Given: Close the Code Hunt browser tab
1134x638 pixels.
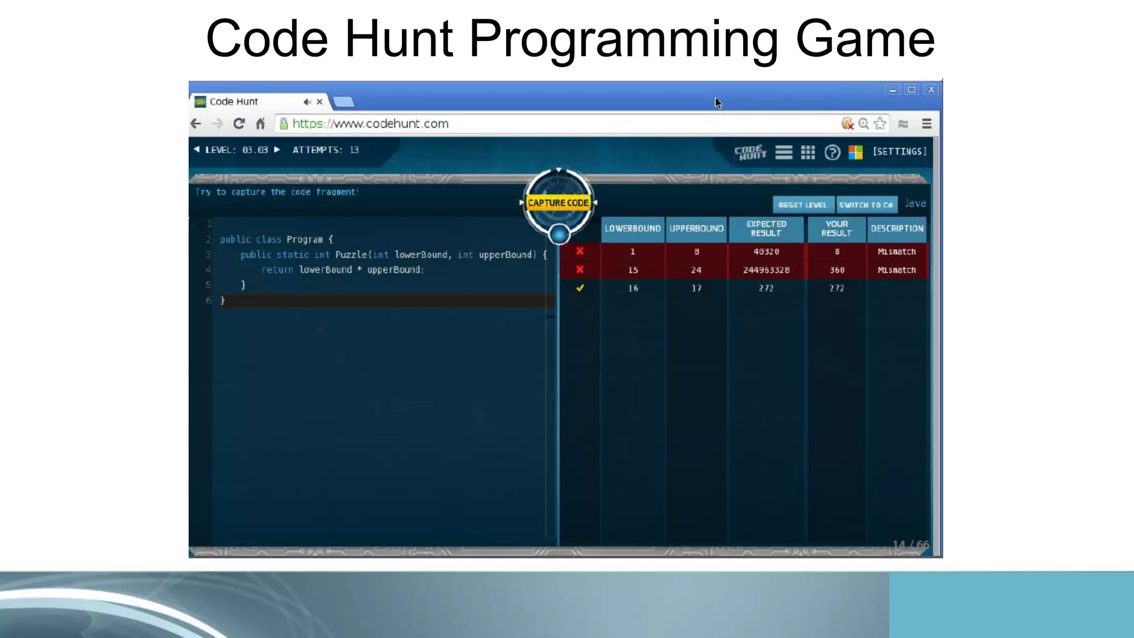Looking at the screenshot, I should (319, 101).
